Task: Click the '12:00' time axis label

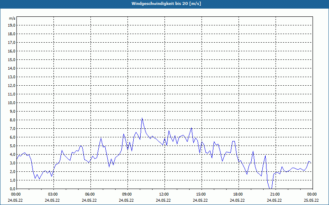Action: click(165, 194)
